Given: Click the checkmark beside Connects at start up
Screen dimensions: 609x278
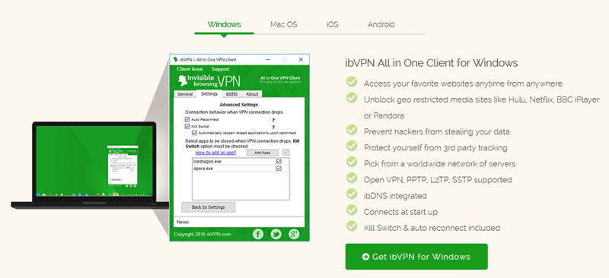Looking at the screenshot, I should point(352,210).
